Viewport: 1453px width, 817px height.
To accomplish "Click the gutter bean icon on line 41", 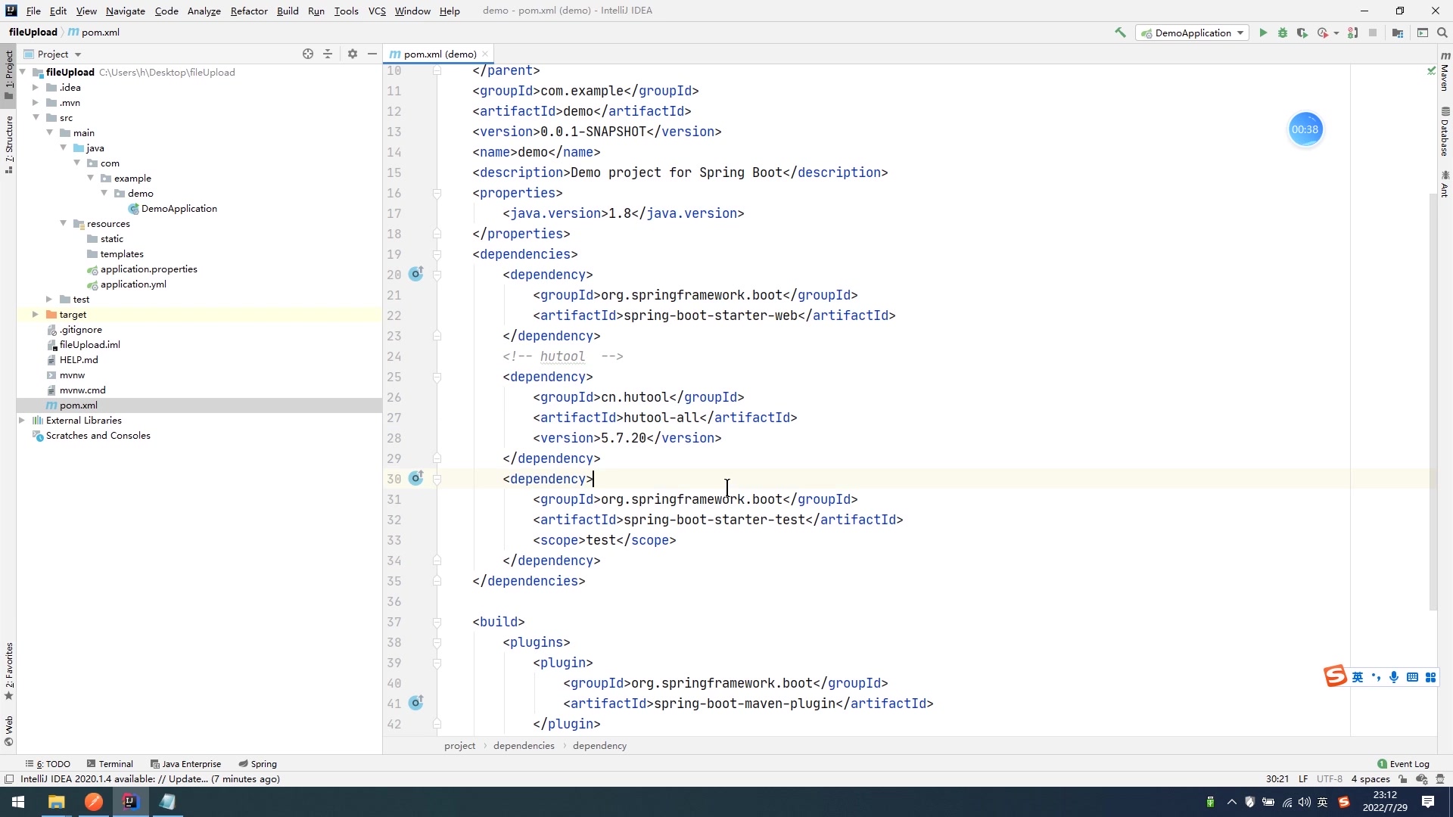I will tap(416, 703).
